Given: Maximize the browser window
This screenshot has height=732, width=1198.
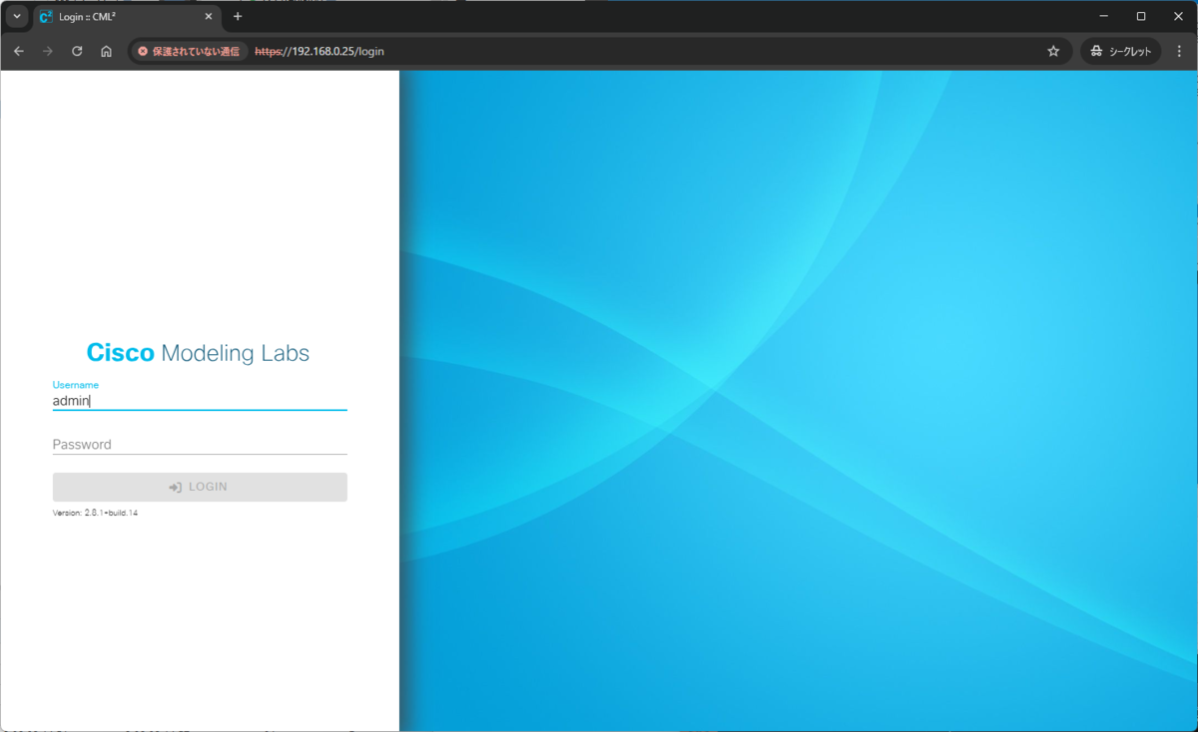Looking at the screenshot, I should tap(1141, 16).
